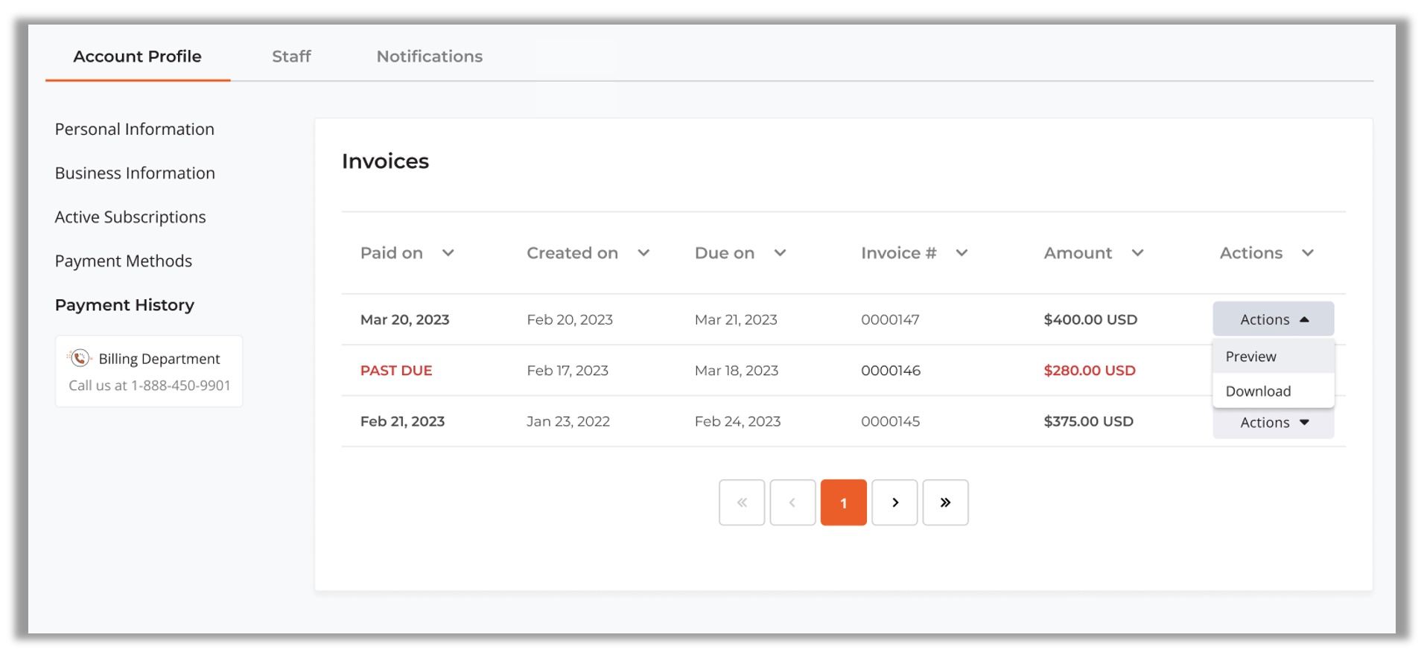This screenshot has height=655, width=1424.
Task: Sort invoices by Paid on chevron
Action: tap(448, 253)
